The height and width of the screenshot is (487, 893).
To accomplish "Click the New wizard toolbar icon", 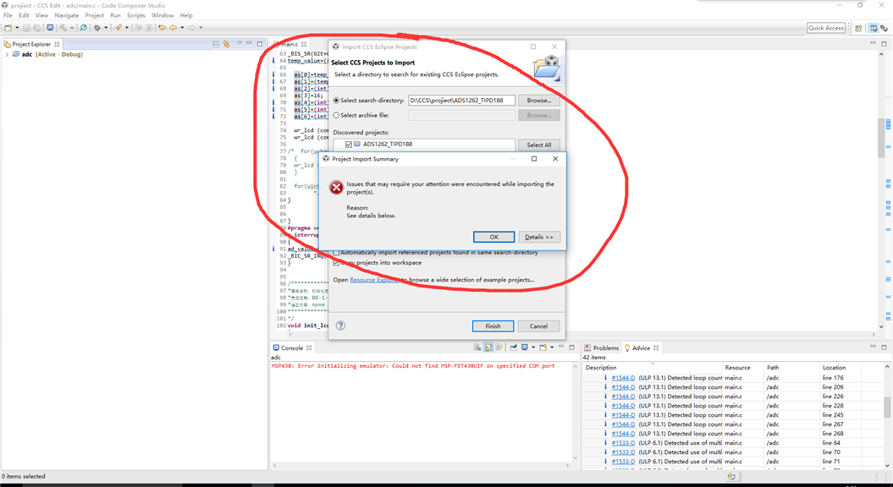I will coord(8,27).
